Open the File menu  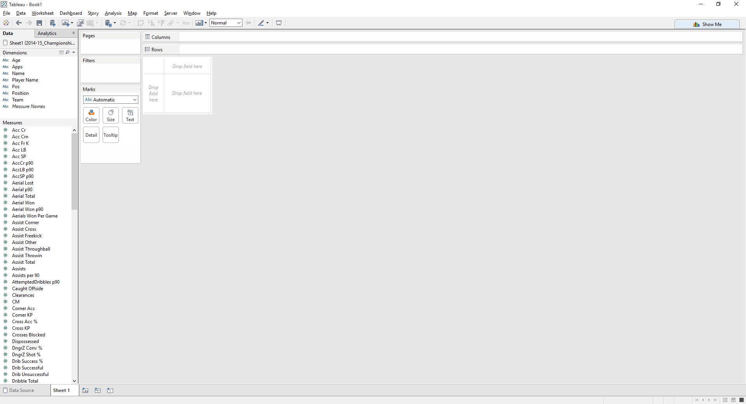click(x=7, y=13)
